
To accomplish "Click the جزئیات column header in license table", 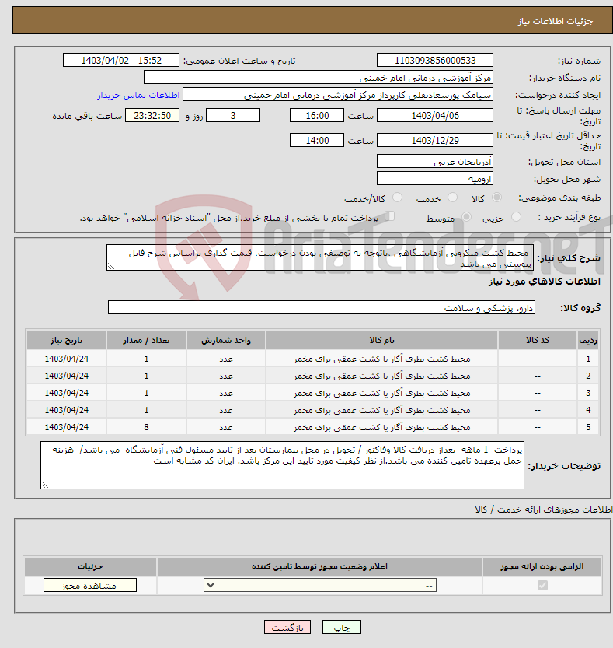I will coord(90,566).
